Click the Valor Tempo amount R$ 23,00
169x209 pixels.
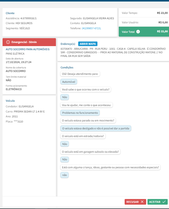[162, 13]
